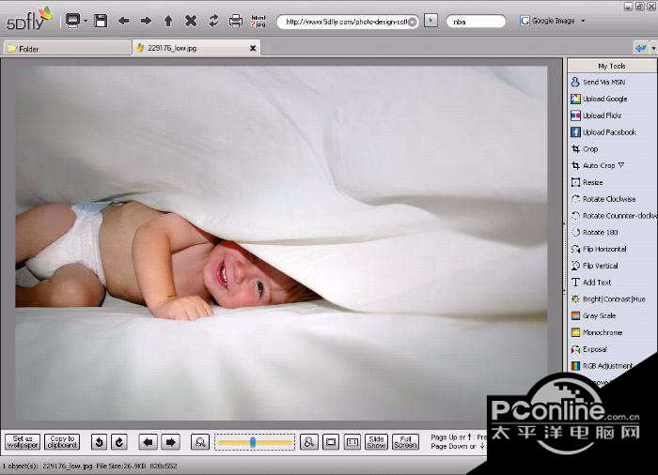Show next image with bottom right arrow
The image size is (658, 475).
(x=170, y=442)
